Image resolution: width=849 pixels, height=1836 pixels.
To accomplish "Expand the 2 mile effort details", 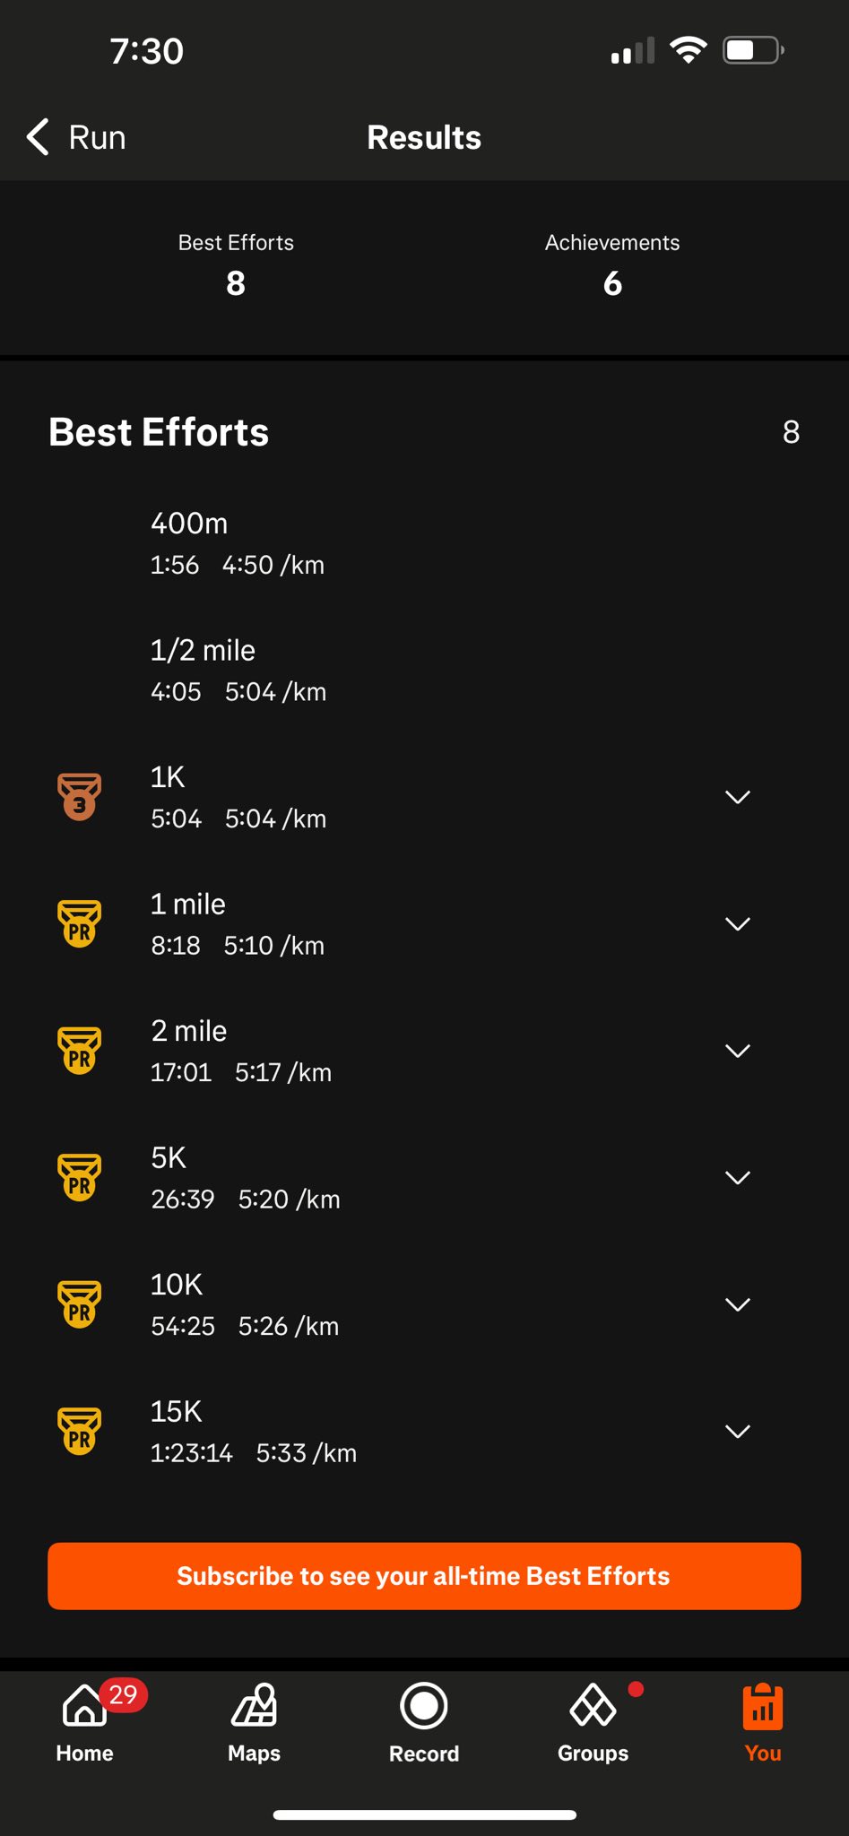I will click(738, 1051).
